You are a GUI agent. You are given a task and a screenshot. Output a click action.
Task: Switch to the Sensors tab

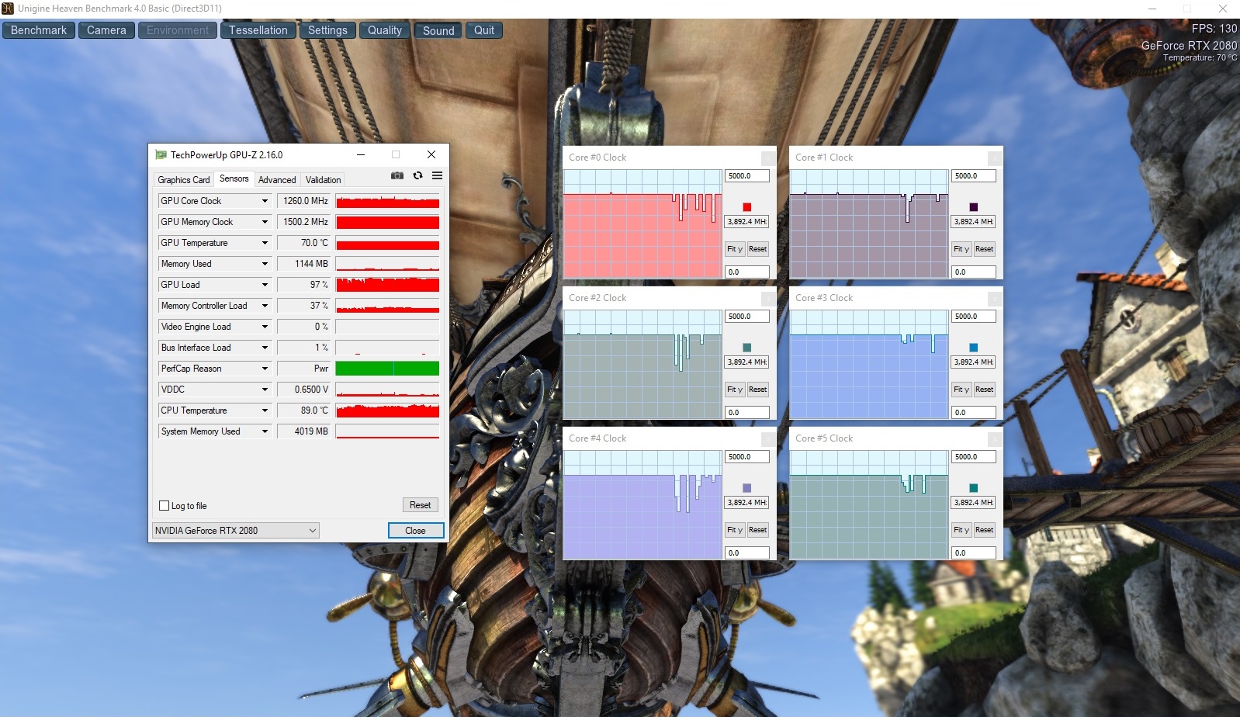[x=234, y=178]
